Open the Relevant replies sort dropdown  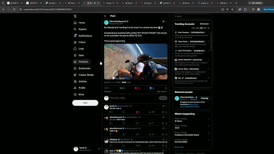pos(108,92)
